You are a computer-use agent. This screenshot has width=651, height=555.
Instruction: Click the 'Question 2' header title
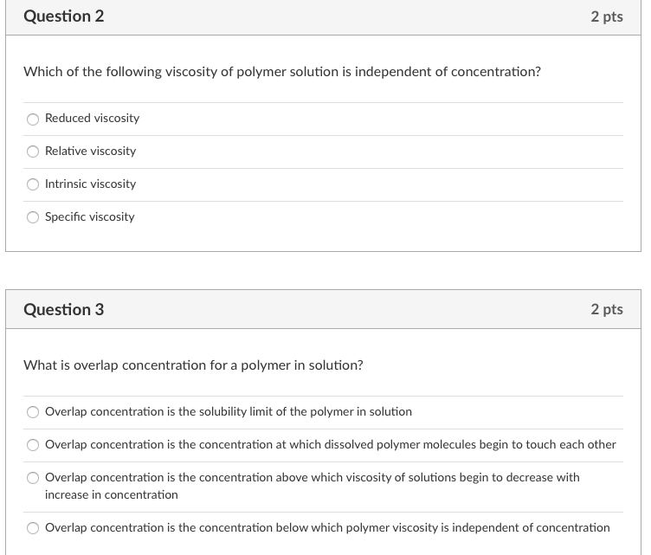click(x=64, y=16)
